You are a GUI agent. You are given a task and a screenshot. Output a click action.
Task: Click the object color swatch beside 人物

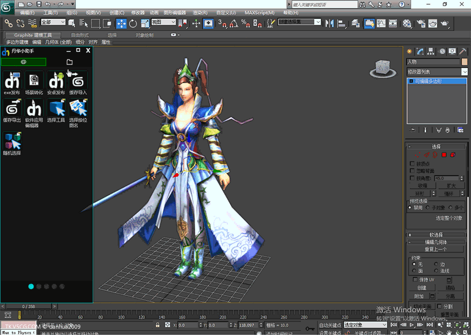[465, 62]
